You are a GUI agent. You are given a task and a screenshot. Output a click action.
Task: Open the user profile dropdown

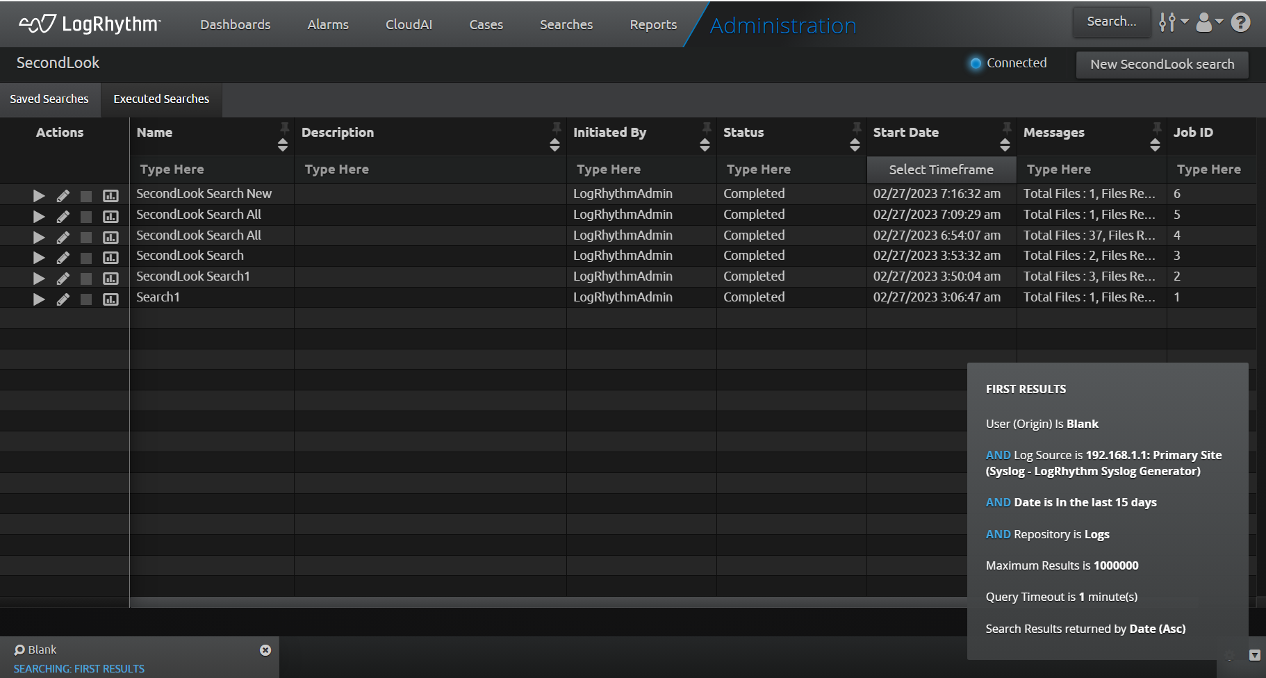1209,23
